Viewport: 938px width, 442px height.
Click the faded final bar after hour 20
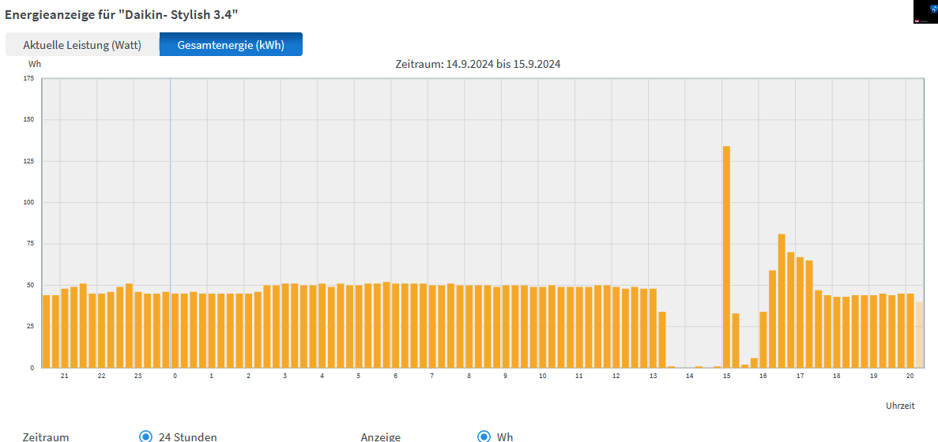point(919,335)
